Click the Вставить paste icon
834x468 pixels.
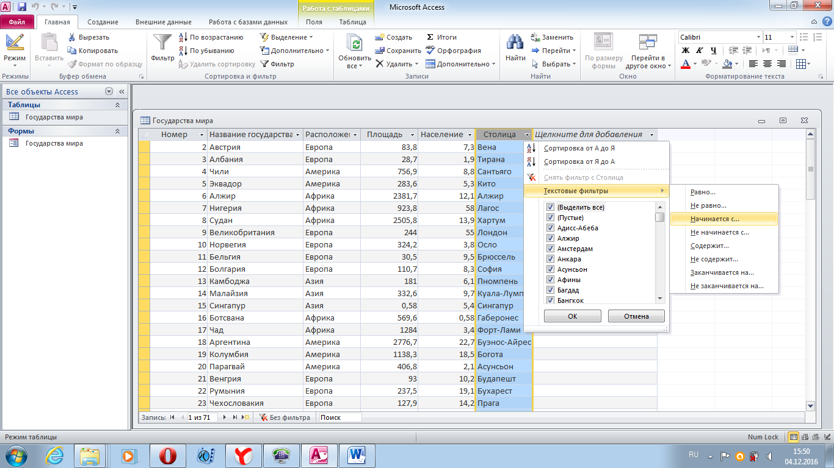coord(49,42)
